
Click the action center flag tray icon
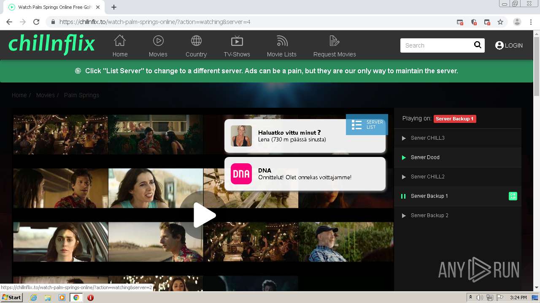(500, 298)
